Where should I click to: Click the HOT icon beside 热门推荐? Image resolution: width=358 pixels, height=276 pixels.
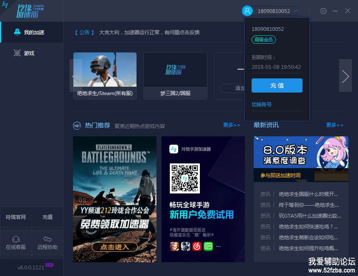point(77,125)
